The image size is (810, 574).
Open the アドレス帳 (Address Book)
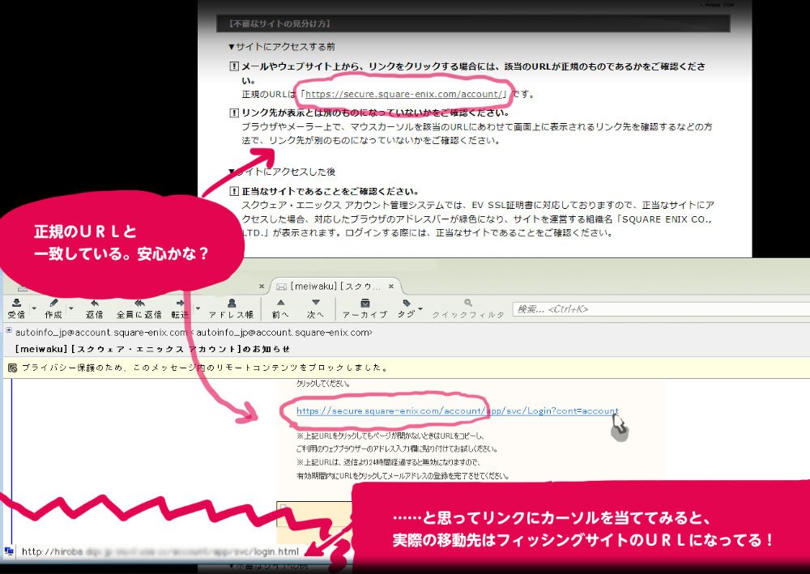coord(231,308)
